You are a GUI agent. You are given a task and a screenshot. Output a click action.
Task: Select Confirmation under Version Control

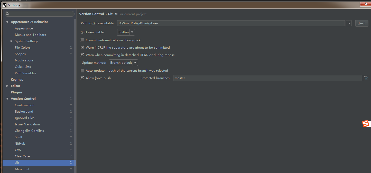[24, 105]
